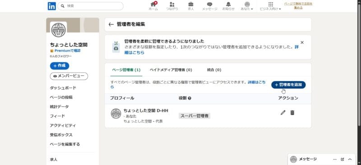Open the Jobs (求人) briefcase icon

(190, 6)
